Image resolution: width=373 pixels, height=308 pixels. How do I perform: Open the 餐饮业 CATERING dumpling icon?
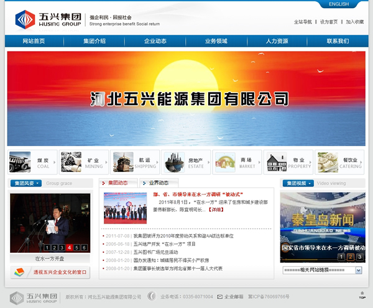tap(328, 162)
